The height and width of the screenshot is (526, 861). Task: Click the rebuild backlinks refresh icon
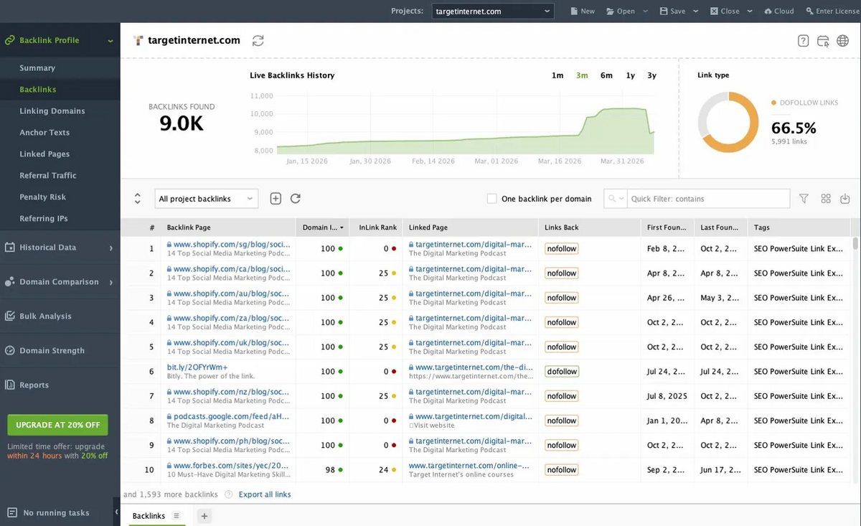pyautogui.click(x=295, y=199)
